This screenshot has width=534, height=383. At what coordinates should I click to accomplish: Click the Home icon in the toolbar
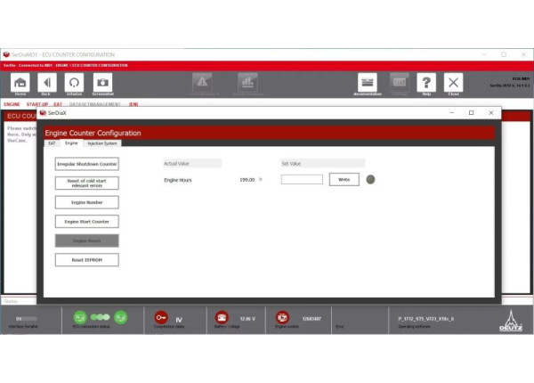pyautogui.click(x=20, y=82)
